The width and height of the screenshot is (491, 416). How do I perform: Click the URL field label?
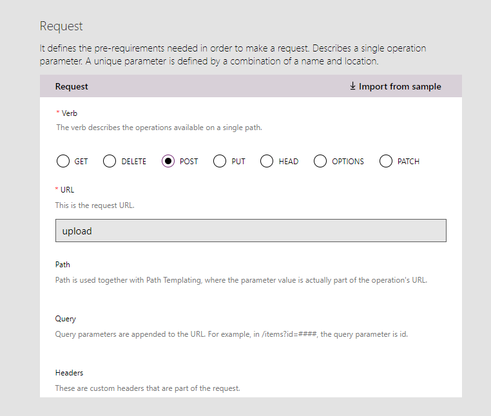[x=67, y=190]
